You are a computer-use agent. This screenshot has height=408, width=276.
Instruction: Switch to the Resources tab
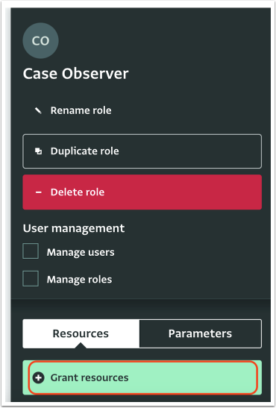click(x=81, y=333)
